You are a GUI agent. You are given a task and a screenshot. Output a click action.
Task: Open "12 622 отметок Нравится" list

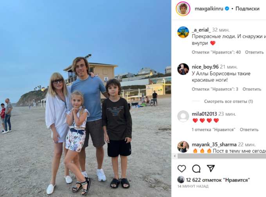click(218, 180)
